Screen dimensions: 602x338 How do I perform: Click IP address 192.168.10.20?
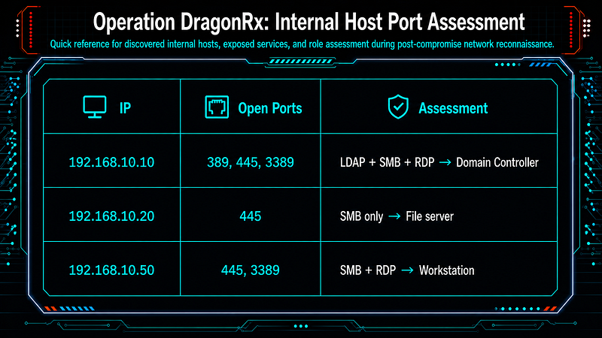click(111, 216)
